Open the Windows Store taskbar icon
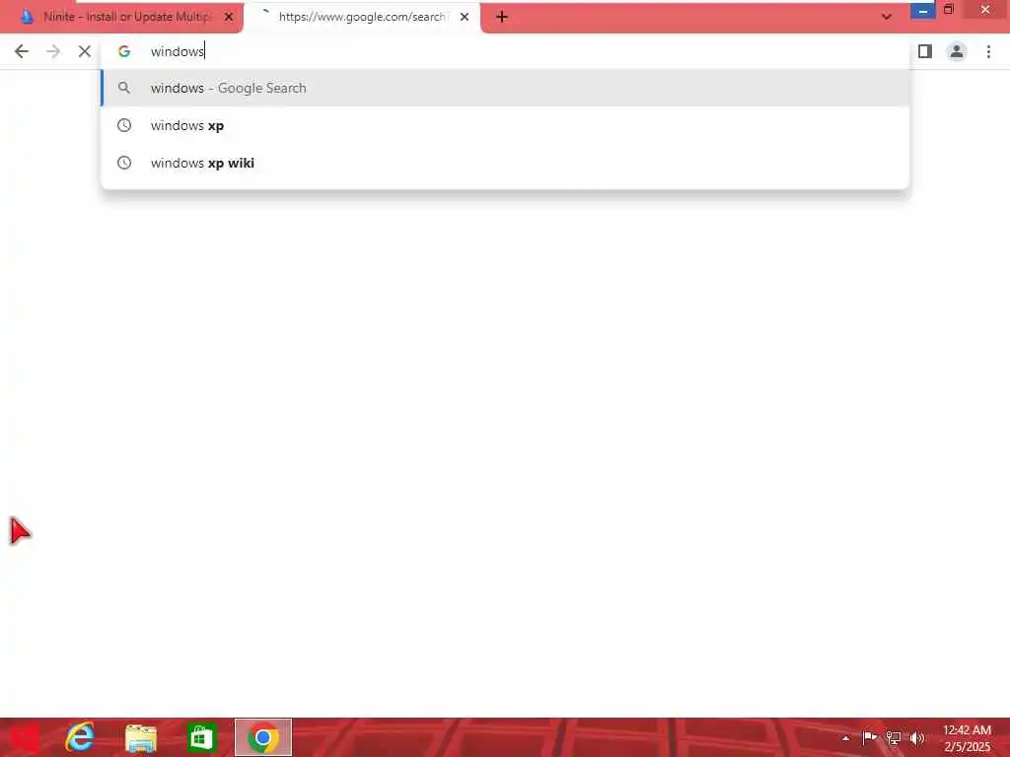 pyautogui.click(x=201, y=737)
